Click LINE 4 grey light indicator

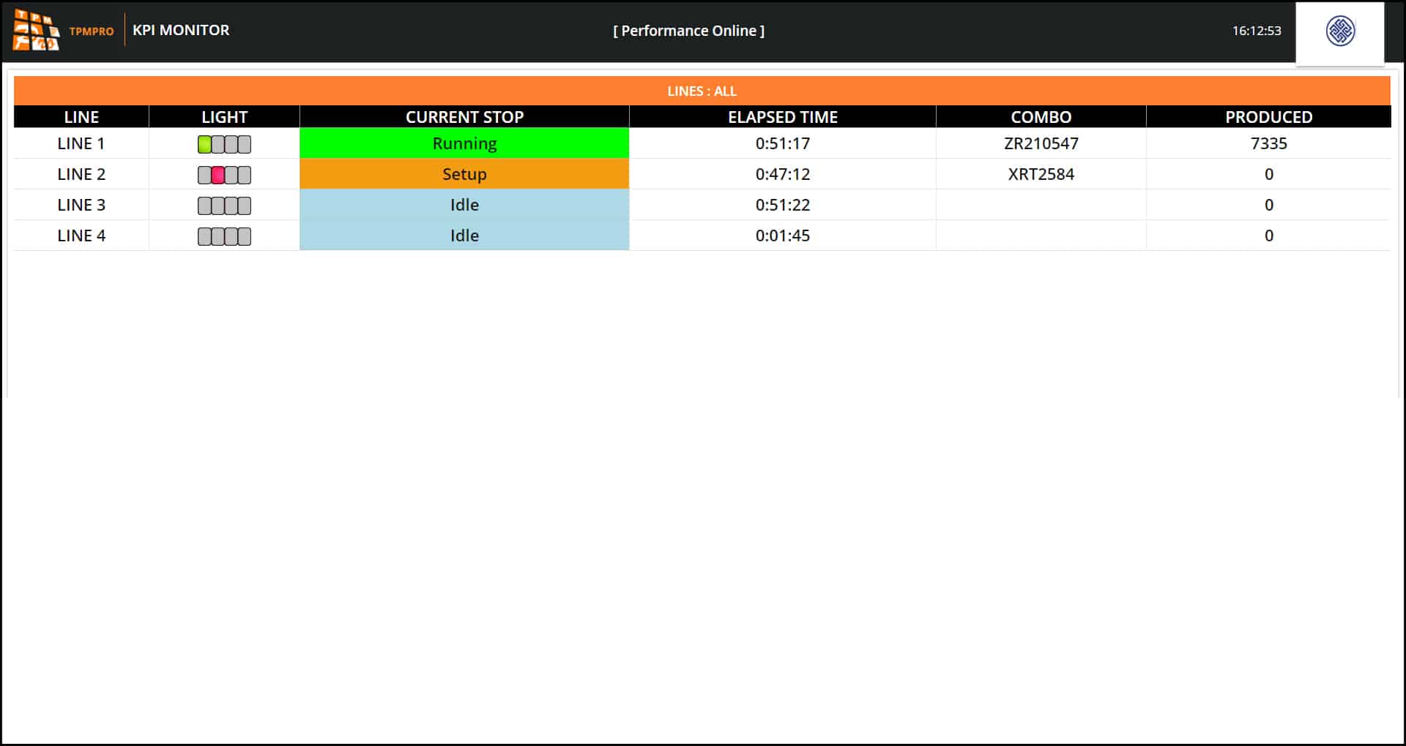(224, 236)
